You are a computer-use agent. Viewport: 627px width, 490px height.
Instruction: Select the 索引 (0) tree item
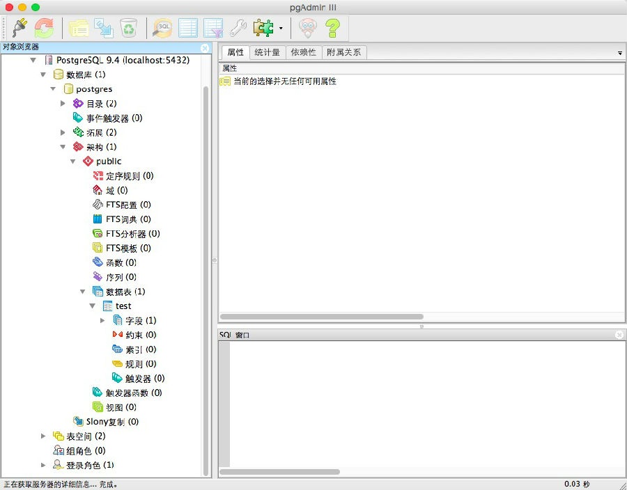click(x=134, y=349)
